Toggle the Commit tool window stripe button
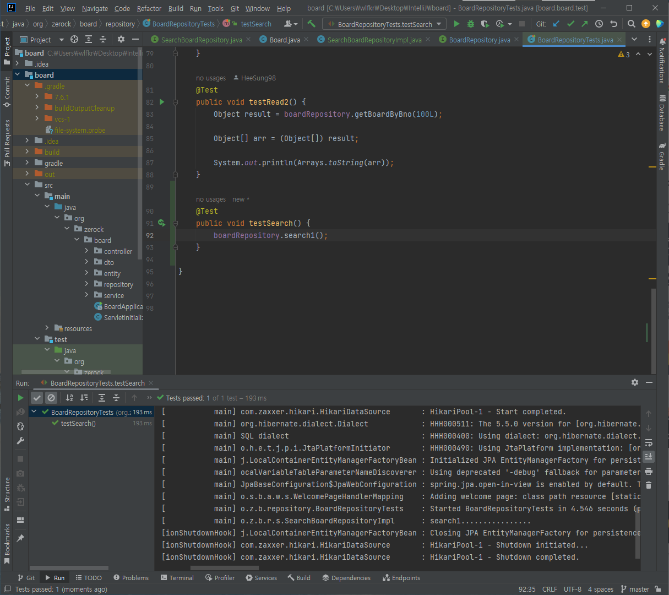The width and height of the screenshot is (669, 595). tap(7, 92)
